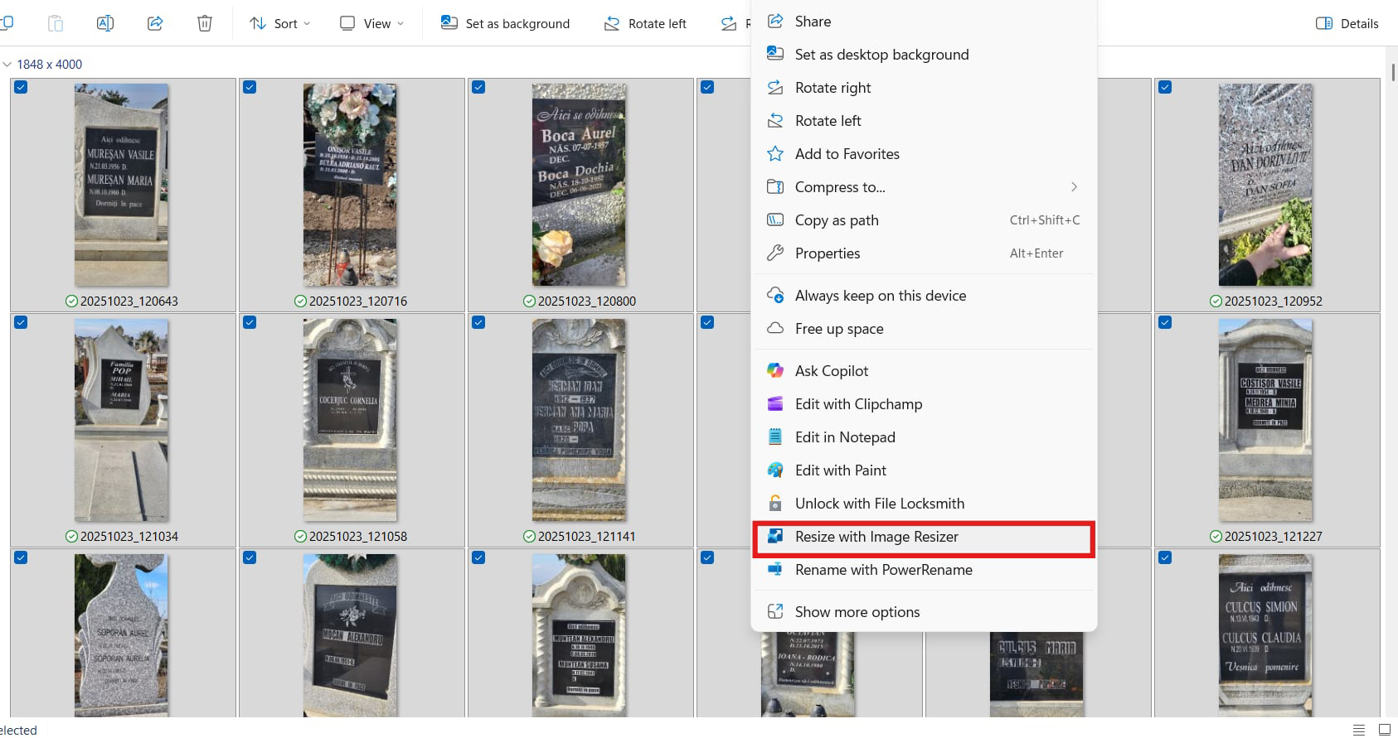Click Set as background button
Image resolution: width=1398 pixels, height=738 pixels.
506,23
